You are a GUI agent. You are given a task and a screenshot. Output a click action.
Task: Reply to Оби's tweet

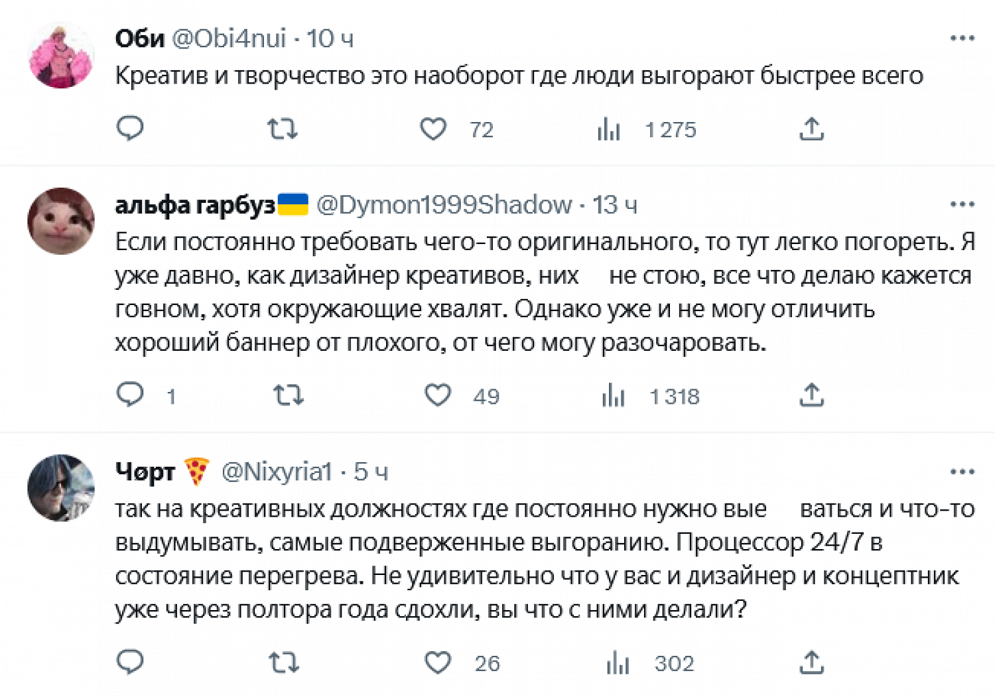130,128
